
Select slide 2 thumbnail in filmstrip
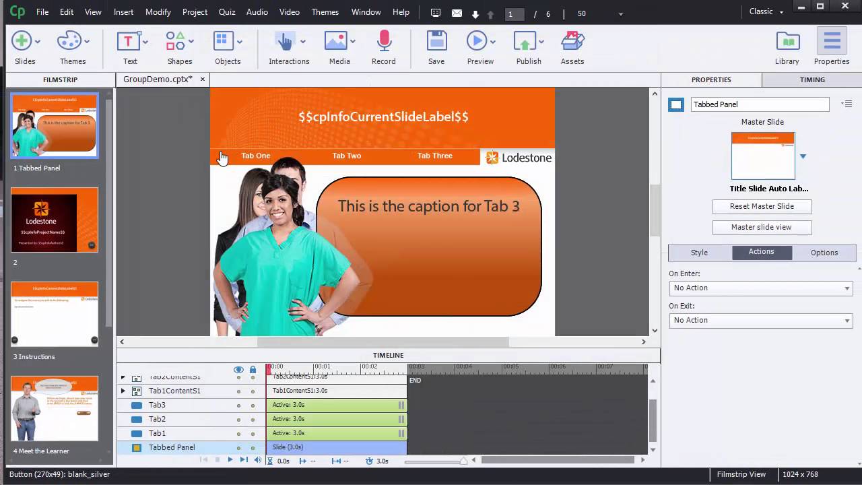click(55, 220)
